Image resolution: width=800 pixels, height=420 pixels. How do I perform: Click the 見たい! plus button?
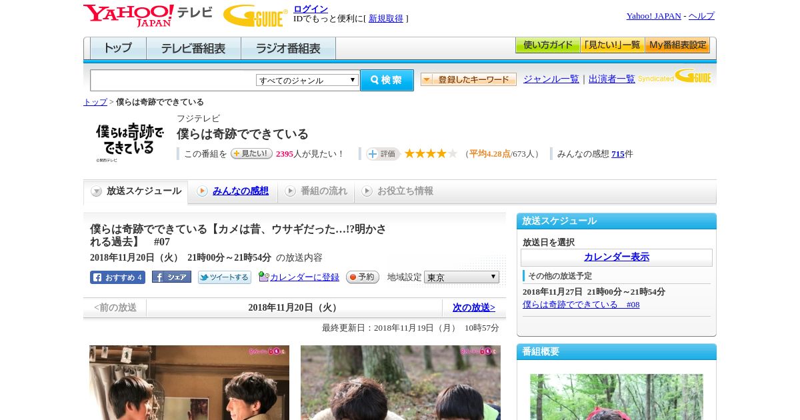click(251, 153)
